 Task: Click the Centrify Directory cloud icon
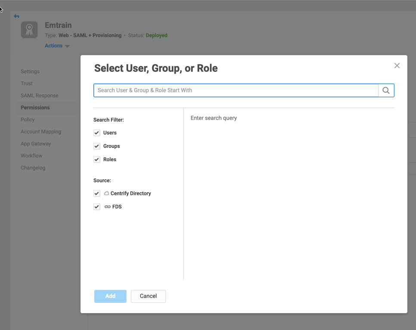[x=106, y=194]
